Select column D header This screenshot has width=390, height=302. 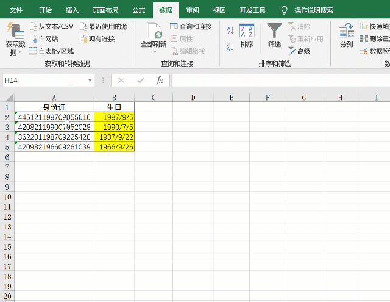193,98
